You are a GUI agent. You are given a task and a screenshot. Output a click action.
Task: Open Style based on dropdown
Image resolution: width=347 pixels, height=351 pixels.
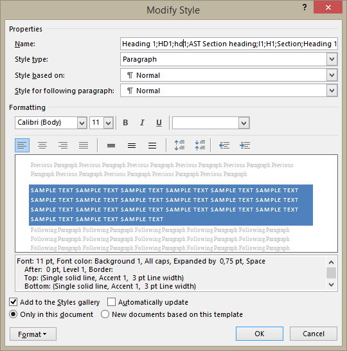click(332, 75)
